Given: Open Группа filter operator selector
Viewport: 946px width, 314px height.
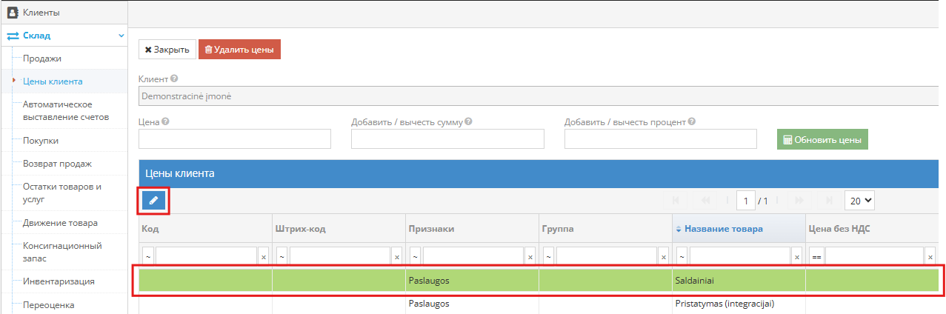Looking at the screenshot, I should click(x=548, y=256).
